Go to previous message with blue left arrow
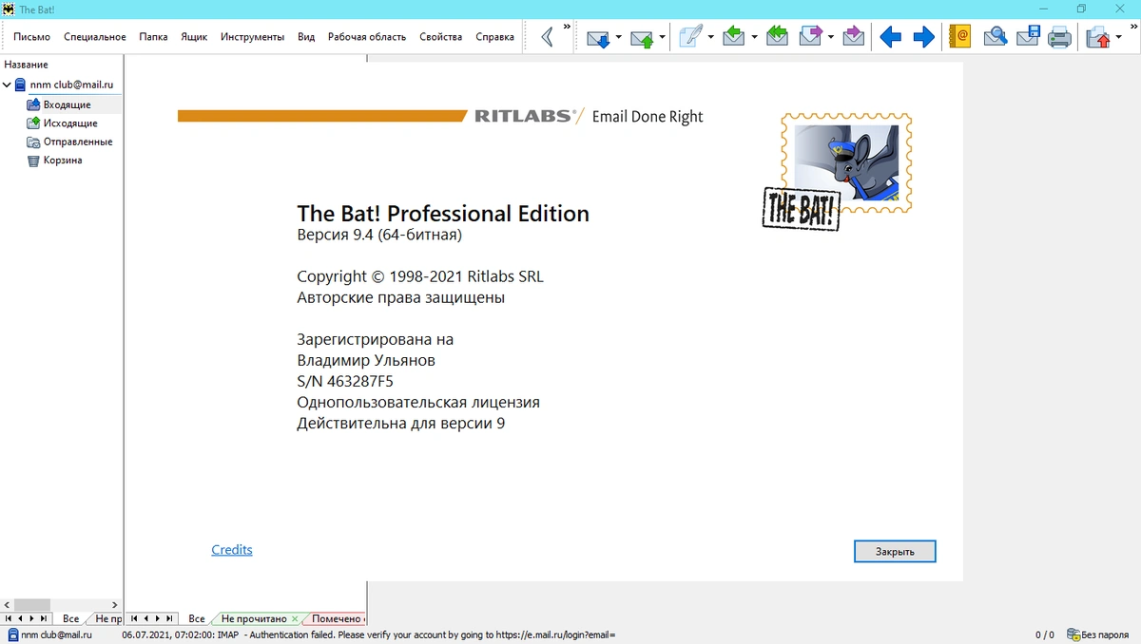 click(890, 38)
